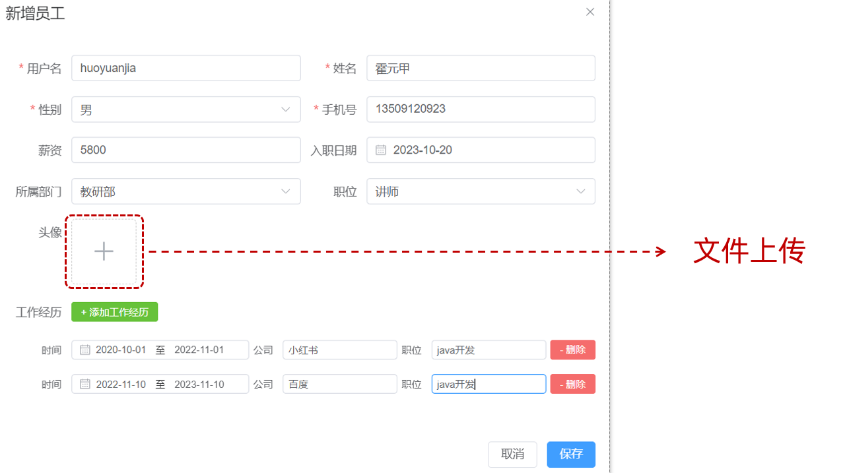
Task: Click the 头像 label text
Action: tap(50, 232)
